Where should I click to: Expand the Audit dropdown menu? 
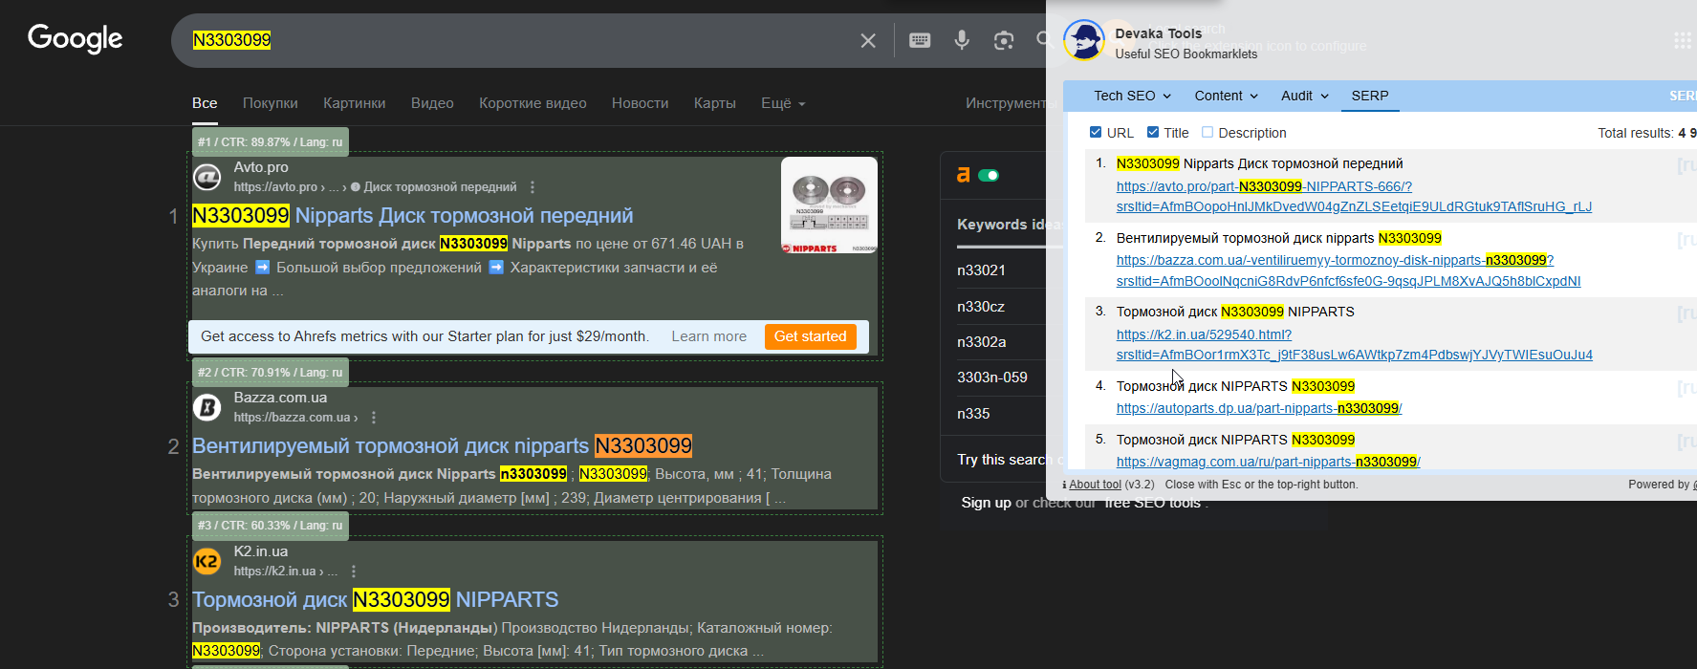[1305, 96]
